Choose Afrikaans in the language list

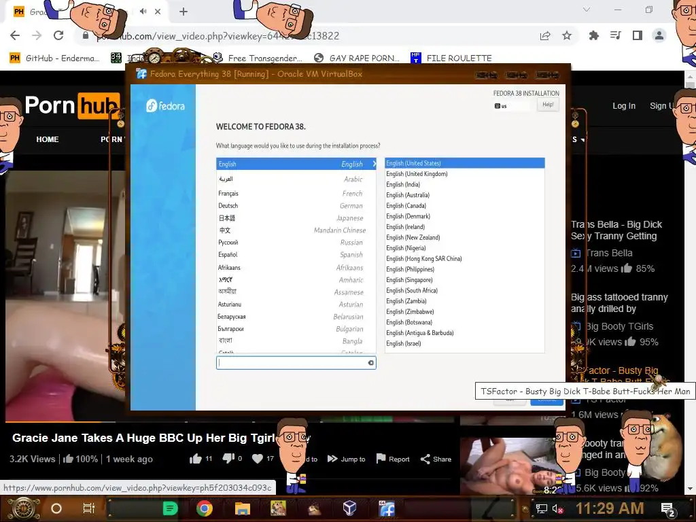296,268
